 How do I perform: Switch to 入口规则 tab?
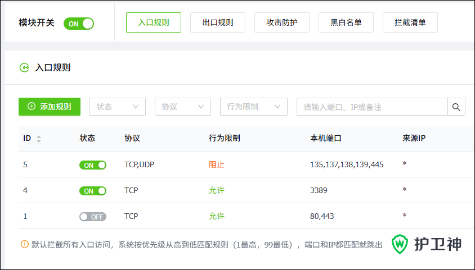(x=154, y=22)
